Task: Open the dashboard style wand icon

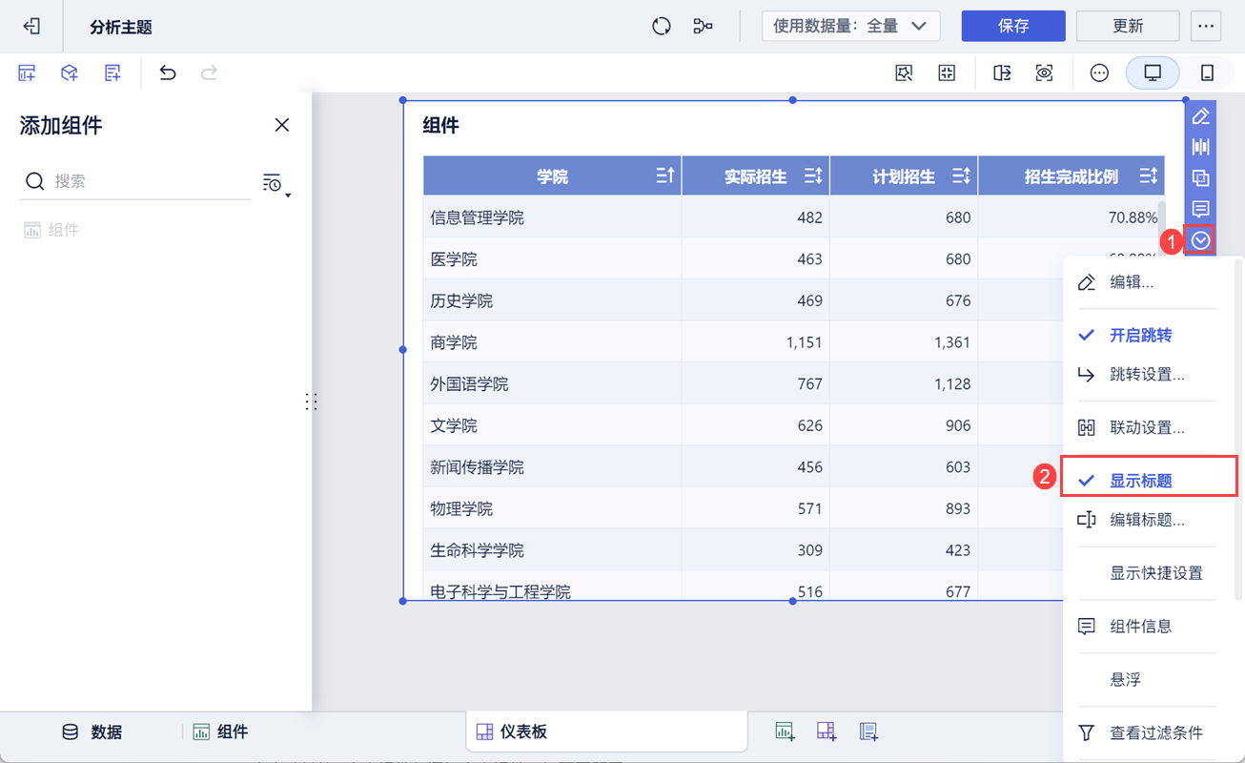Action: [x=904, y=73]
